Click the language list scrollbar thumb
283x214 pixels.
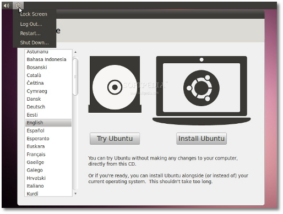tap(75, 76)
